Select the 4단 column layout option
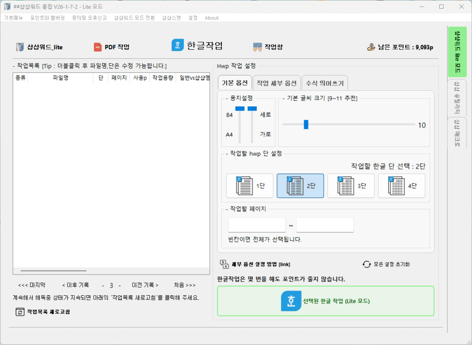The width and height of the screenshot is (472, 345). [401, 186]
